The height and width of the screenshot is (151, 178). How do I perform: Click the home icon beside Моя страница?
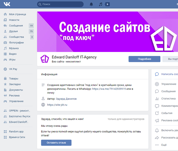5,14
